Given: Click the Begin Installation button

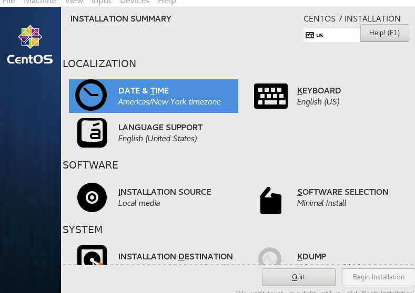Looking at the screenshot, I should coord(378,277).
